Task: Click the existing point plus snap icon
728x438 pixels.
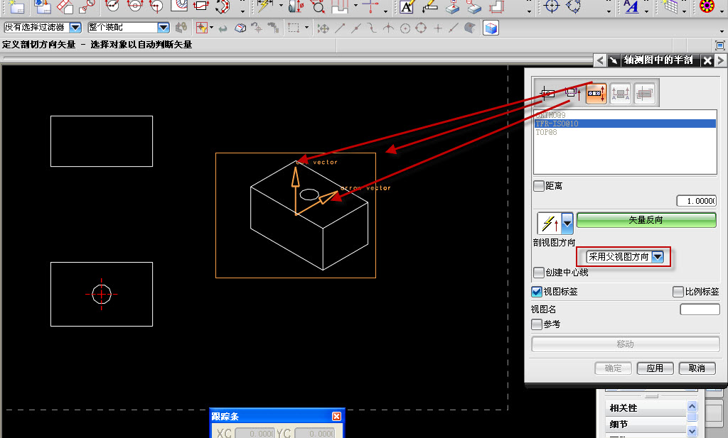Action: (x=438, y=28)
